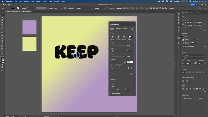
Task: Turn cap off for 3D object
Action: point(131,68)
